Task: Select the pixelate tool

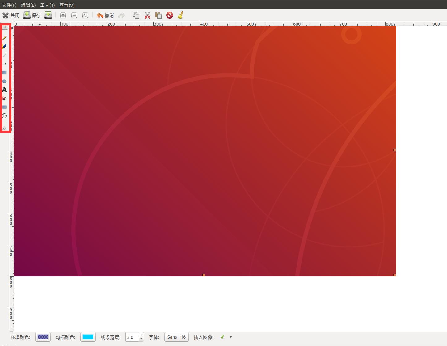Action: pos(5,107)
